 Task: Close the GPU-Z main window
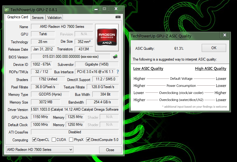tap(116, 9)
